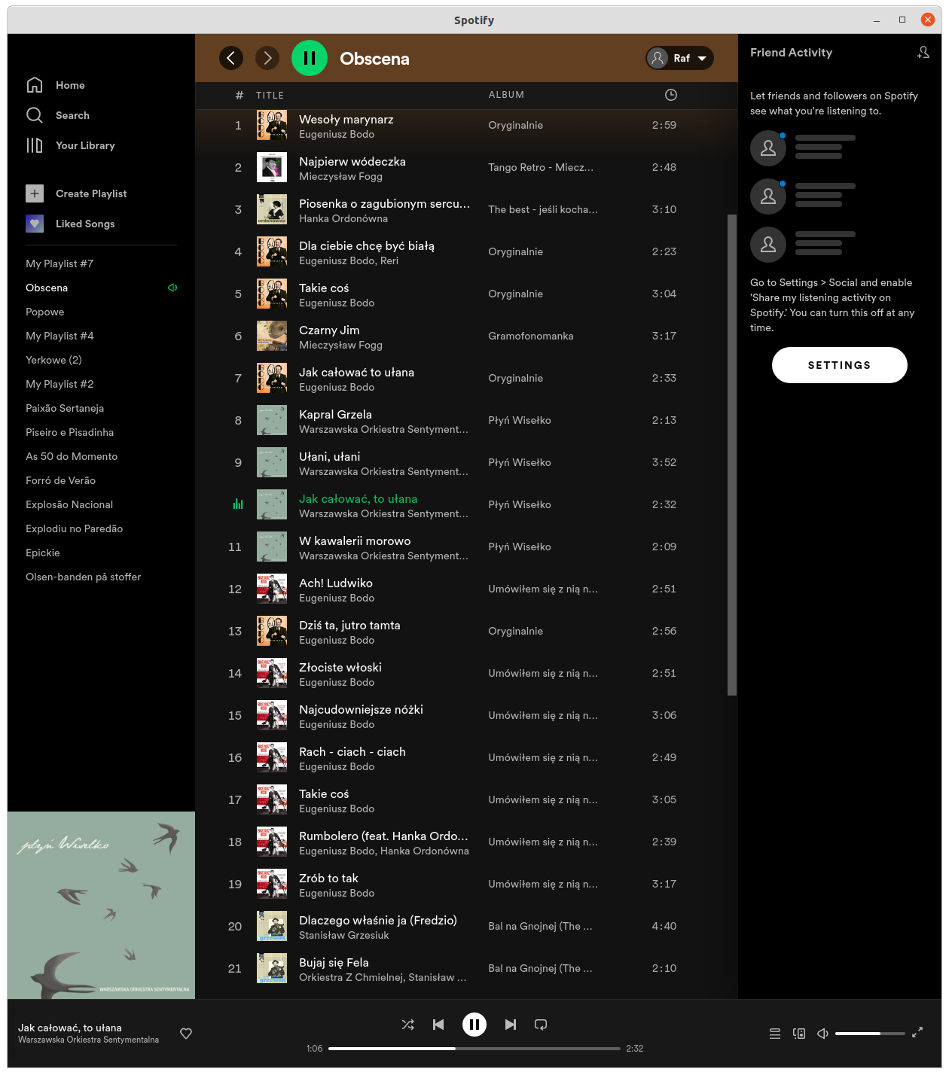This screenshot has height=1075, width=949.
Task: Open the Raf user account dropdown
Action: tap(679, 58)
